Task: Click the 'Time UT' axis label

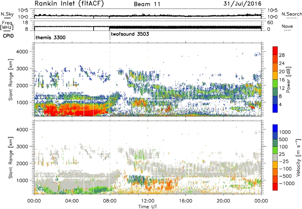Action: pos(148,207)
